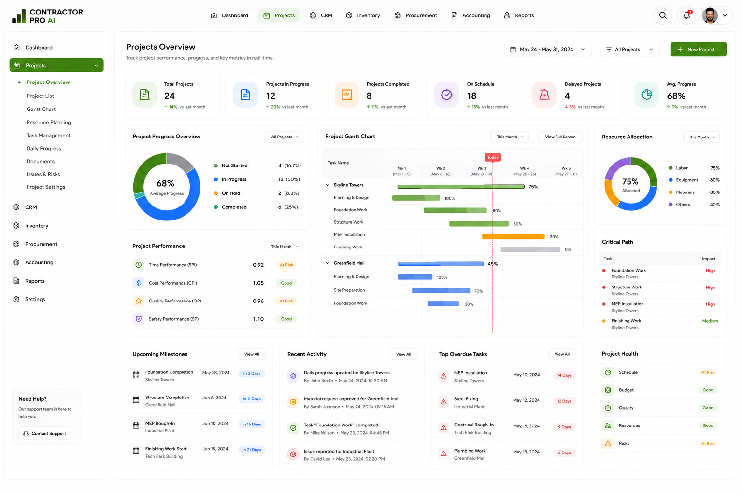742x494 pixels.
Task: Open Resource Allocation This Month dropdown
Action: pos(701,137)
